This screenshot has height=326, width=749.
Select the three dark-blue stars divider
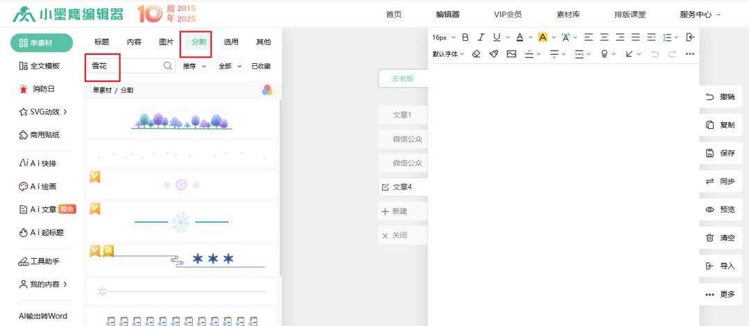click(x=182, y=259)
